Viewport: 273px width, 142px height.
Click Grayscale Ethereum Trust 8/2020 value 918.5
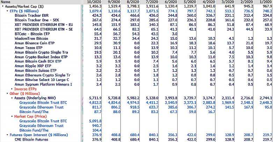(x=135, y=107)
